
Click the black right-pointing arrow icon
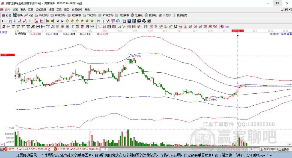[62, 21]
